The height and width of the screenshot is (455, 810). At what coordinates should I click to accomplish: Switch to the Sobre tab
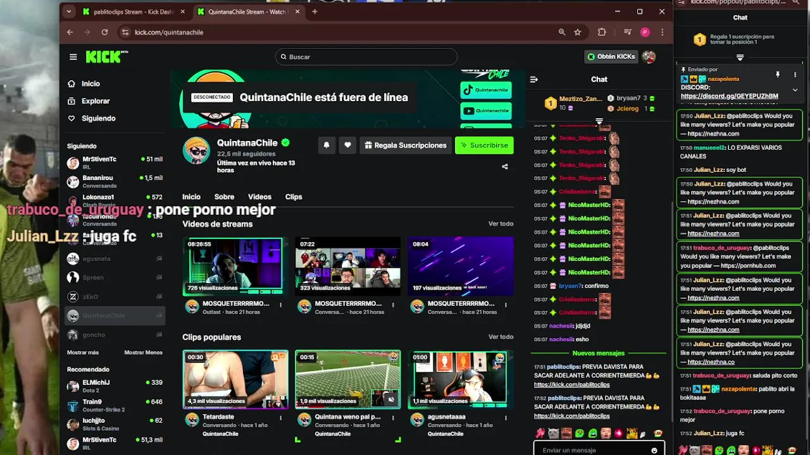[224, 197]
